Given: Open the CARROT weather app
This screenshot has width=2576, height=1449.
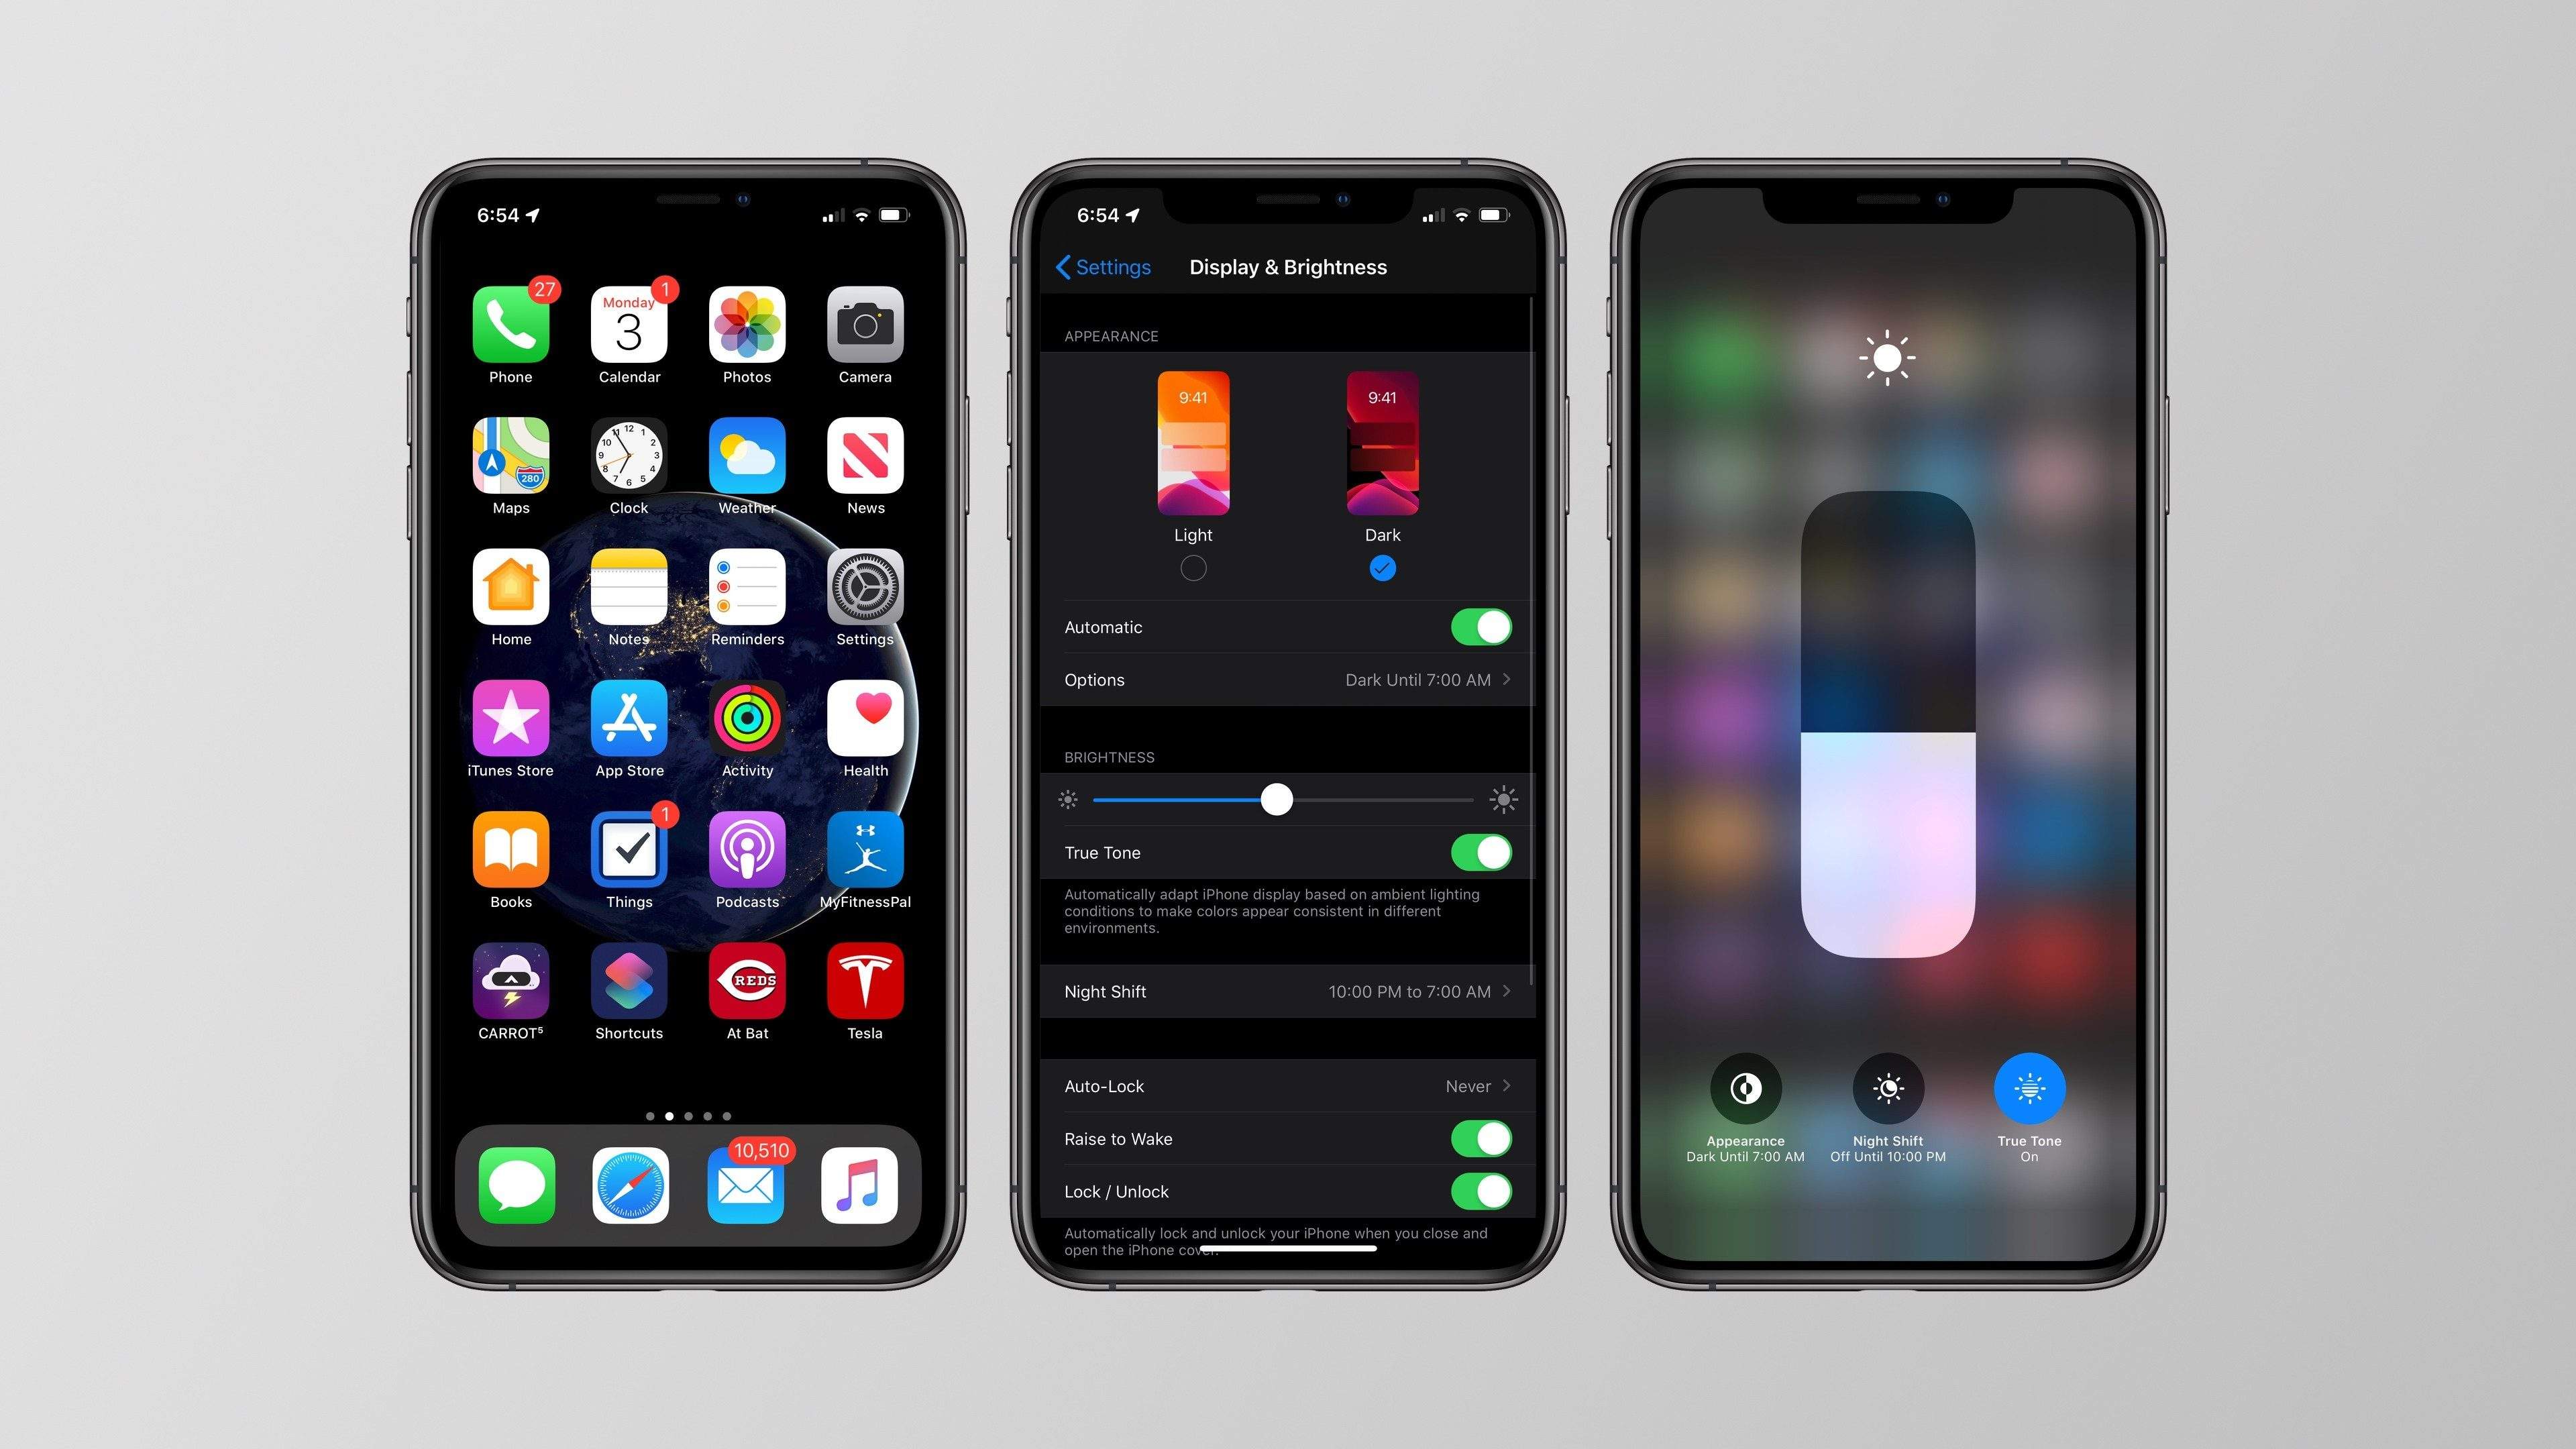Looking at the screenshot, I should tap(511, 985).
